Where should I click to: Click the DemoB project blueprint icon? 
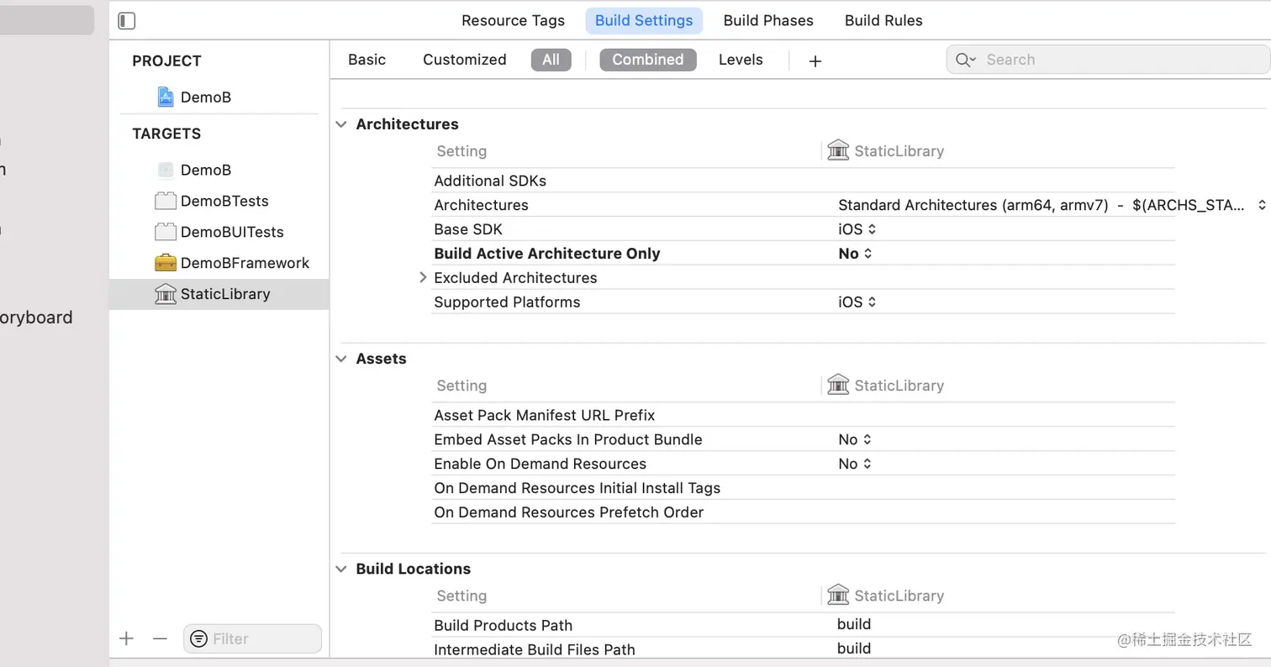point(166,97)
